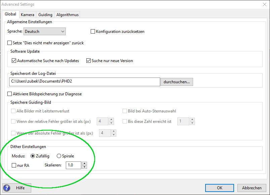Image resolution: width=270 pixels, height=195 pixels.
Task: Select the Algorithmus tab
Action: (67, 15)
